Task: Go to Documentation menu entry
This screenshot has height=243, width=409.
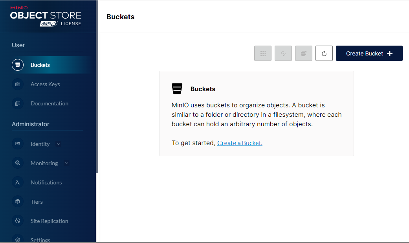Action: tap(50, 103)
